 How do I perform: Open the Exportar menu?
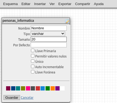pos(65,4)
